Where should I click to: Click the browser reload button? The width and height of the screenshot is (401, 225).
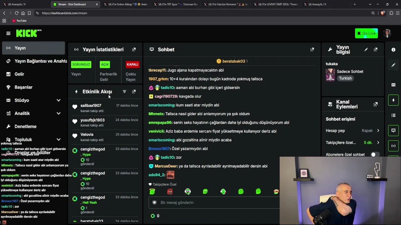(17, 13)
